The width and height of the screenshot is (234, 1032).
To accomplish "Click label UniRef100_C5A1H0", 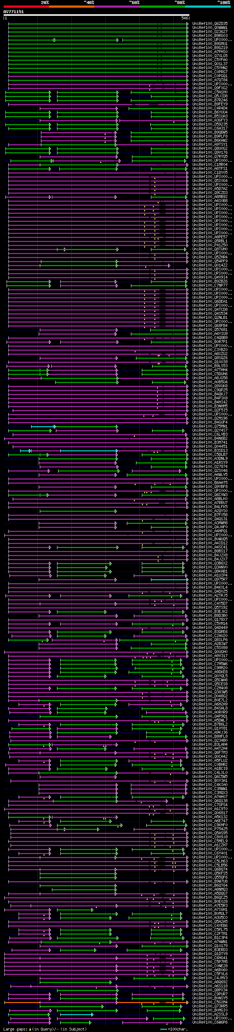I will pyautogui.click(x=210, y=92).
